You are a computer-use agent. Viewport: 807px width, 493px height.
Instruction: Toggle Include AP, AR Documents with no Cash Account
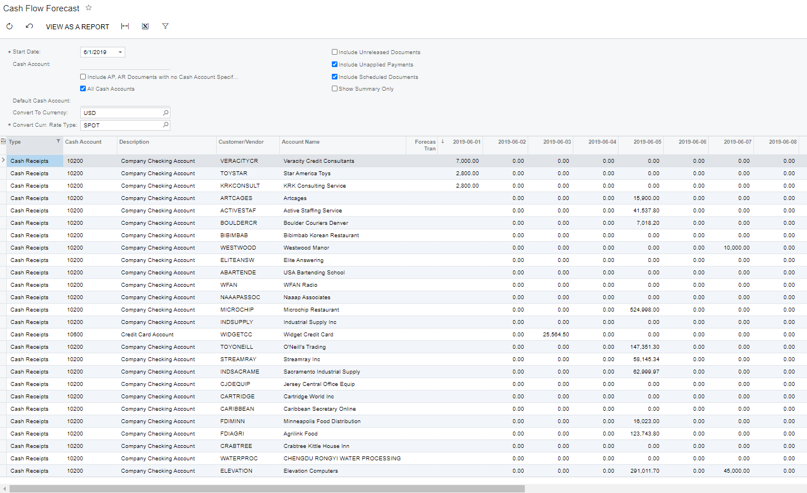click(x=83, y=77)
